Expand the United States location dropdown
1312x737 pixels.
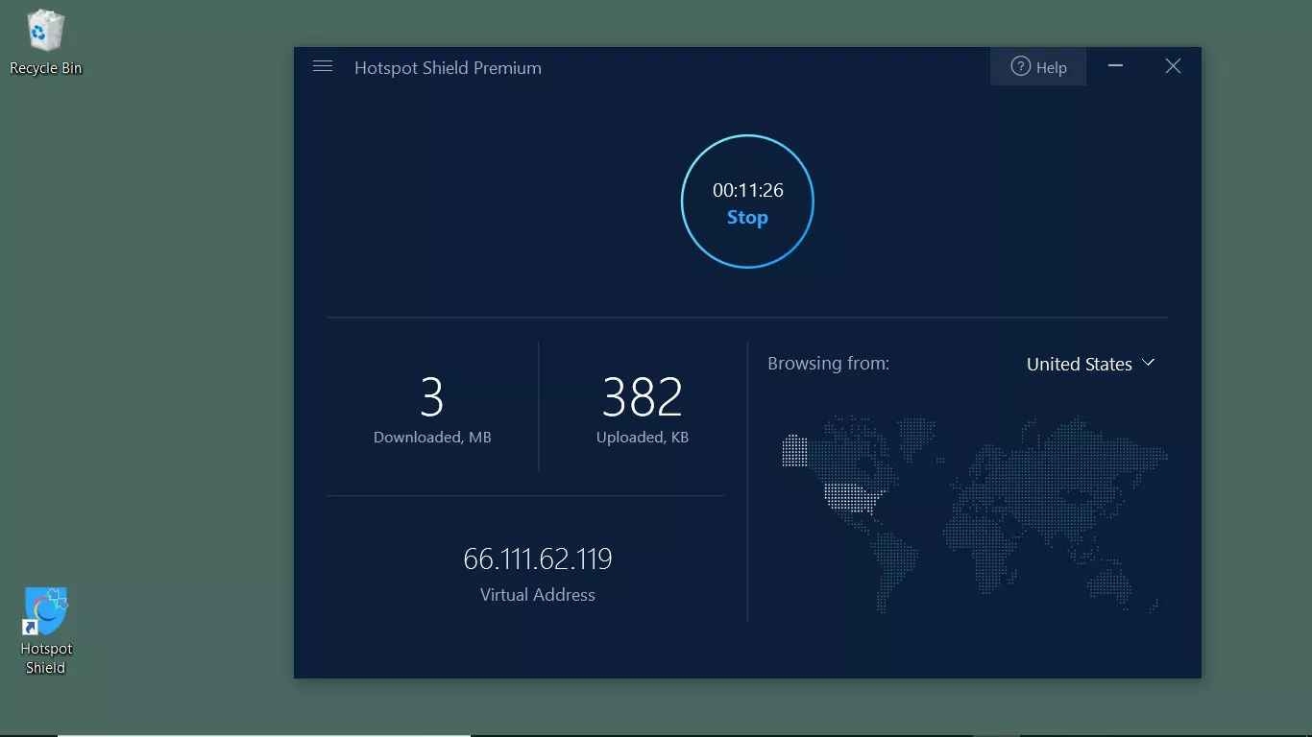click(1089, 364)
